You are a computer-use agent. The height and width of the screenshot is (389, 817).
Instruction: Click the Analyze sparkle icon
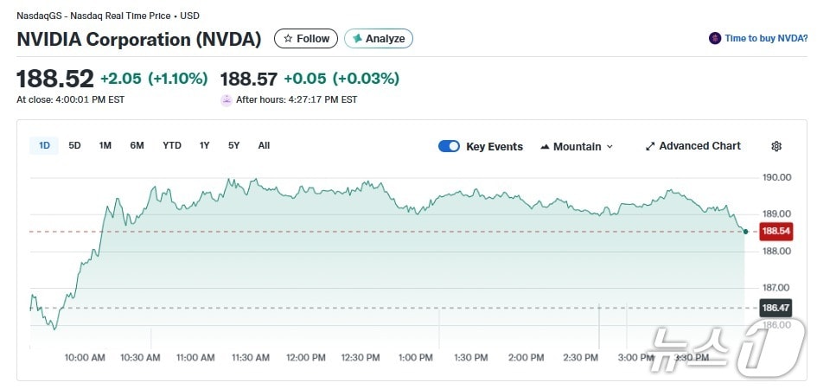357,39
